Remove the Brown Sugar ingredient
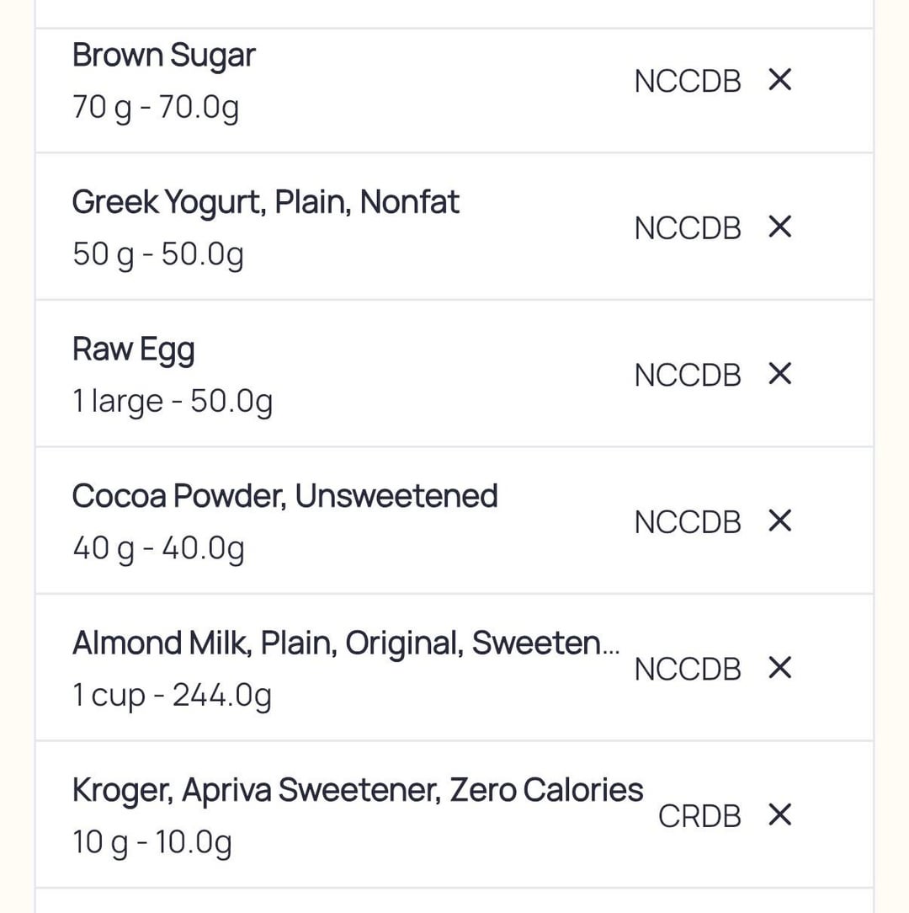 [780, 80]
